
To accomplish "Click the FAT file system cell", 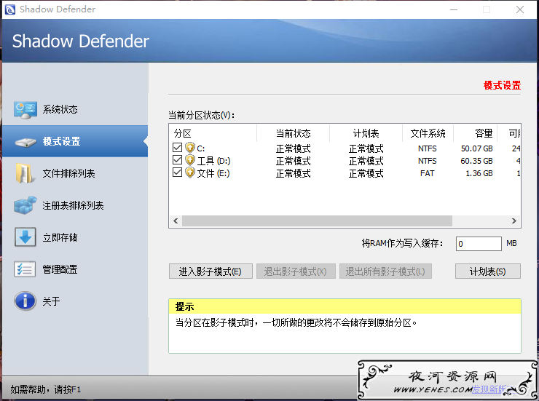I will click(428, 173).
